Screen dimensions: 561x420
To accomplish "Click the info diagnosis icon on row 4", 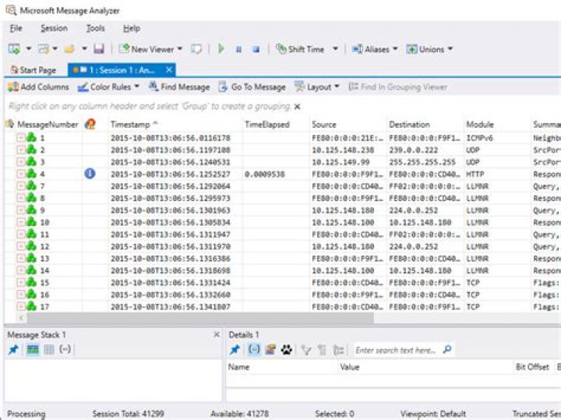I will pyautogui.click(x=90, y=174).
